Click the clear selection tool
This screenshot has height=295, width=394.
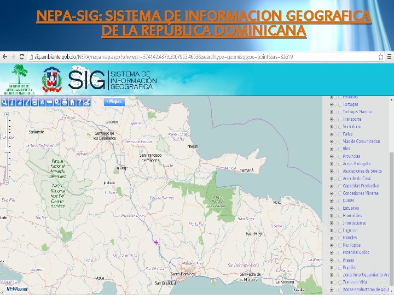click(x=87, y=102)
